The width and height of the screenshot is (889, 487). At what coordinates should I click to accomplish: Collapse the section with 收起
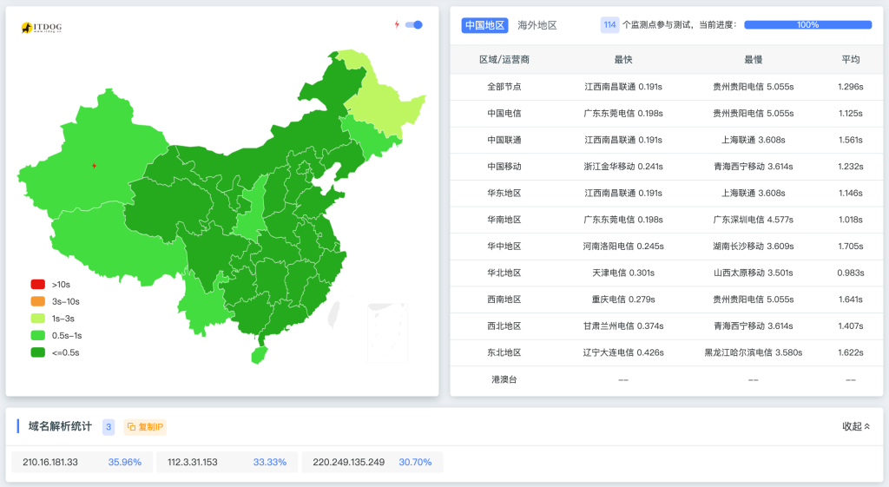click(x=856, y=426)
